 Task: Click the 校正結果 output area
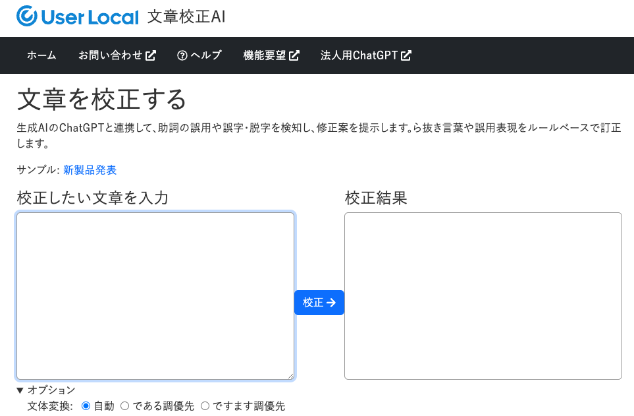[x=483, y=295]
